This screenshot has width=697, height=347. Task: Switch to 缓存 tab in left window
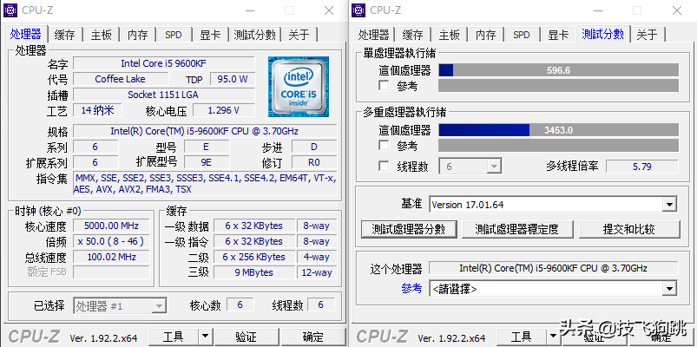click(x=65, y=35)
